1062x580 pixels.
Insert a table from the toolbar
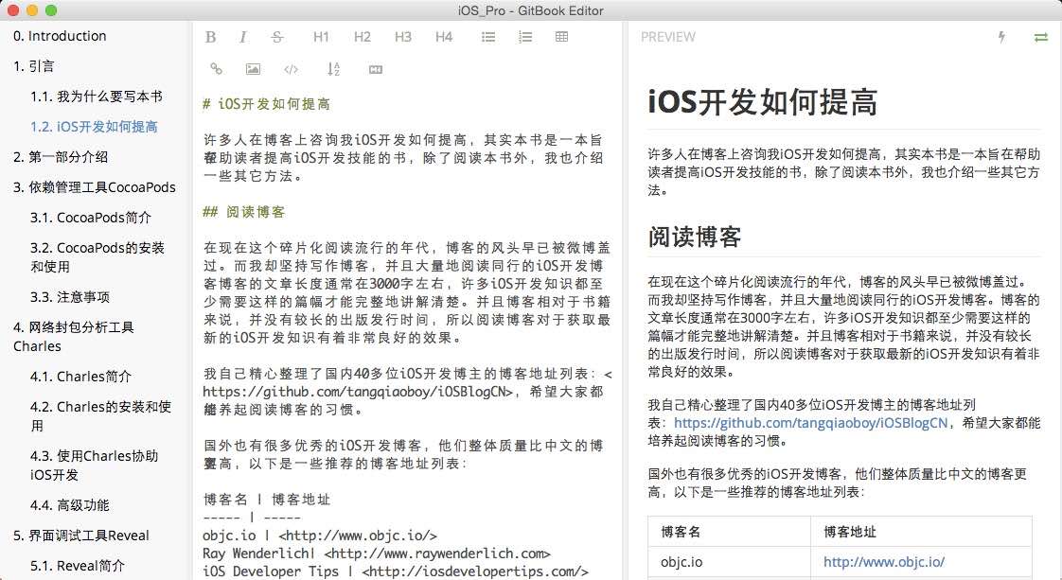(x=561, y=37)
